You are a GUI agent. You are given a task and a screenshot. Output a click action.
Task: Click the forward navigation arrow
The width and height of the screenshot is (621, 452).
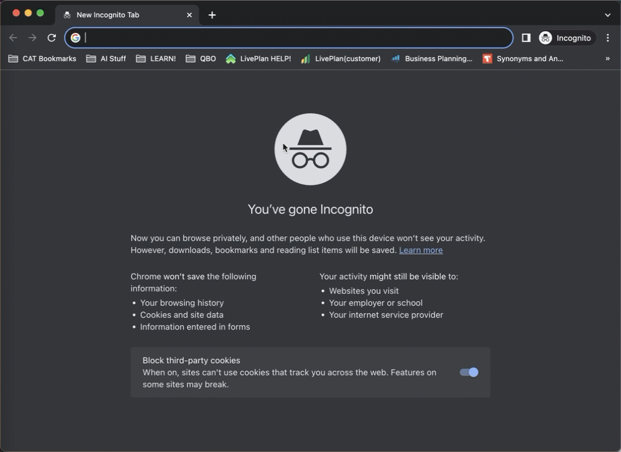(32, 38)
